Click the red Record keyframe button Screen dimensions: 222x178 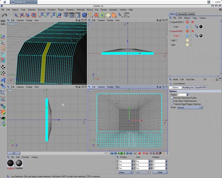[140, 154]
